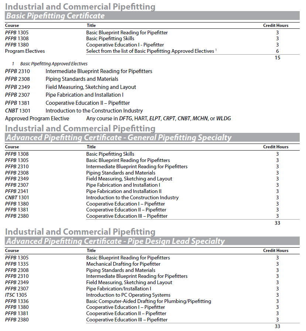Click the Approved Program Elective label
Viewport: 306px width, 331px height.
click(37, 118)
